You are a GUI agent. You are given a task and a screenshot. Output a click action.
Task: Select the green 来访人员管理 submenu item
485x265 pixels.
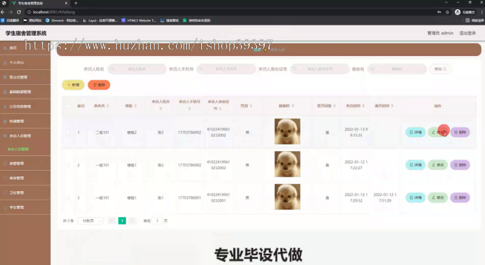[18, 149]
